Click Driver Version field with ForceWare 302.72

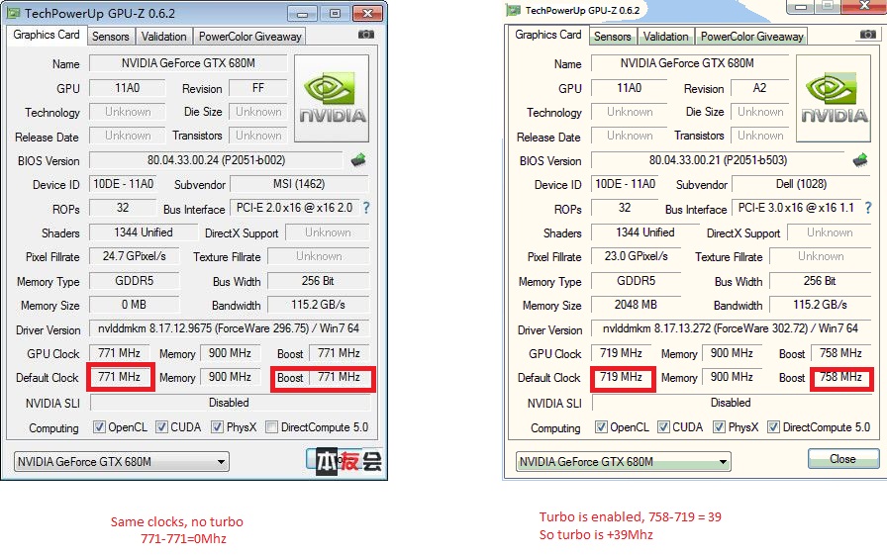(x=731, y=328)
